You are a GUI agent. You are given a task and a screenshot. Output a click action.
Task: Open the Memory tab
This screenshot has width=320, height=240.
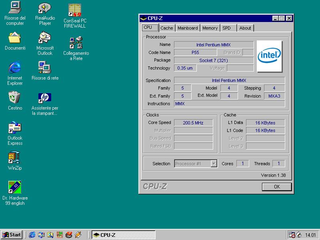(x=210, y=28)
